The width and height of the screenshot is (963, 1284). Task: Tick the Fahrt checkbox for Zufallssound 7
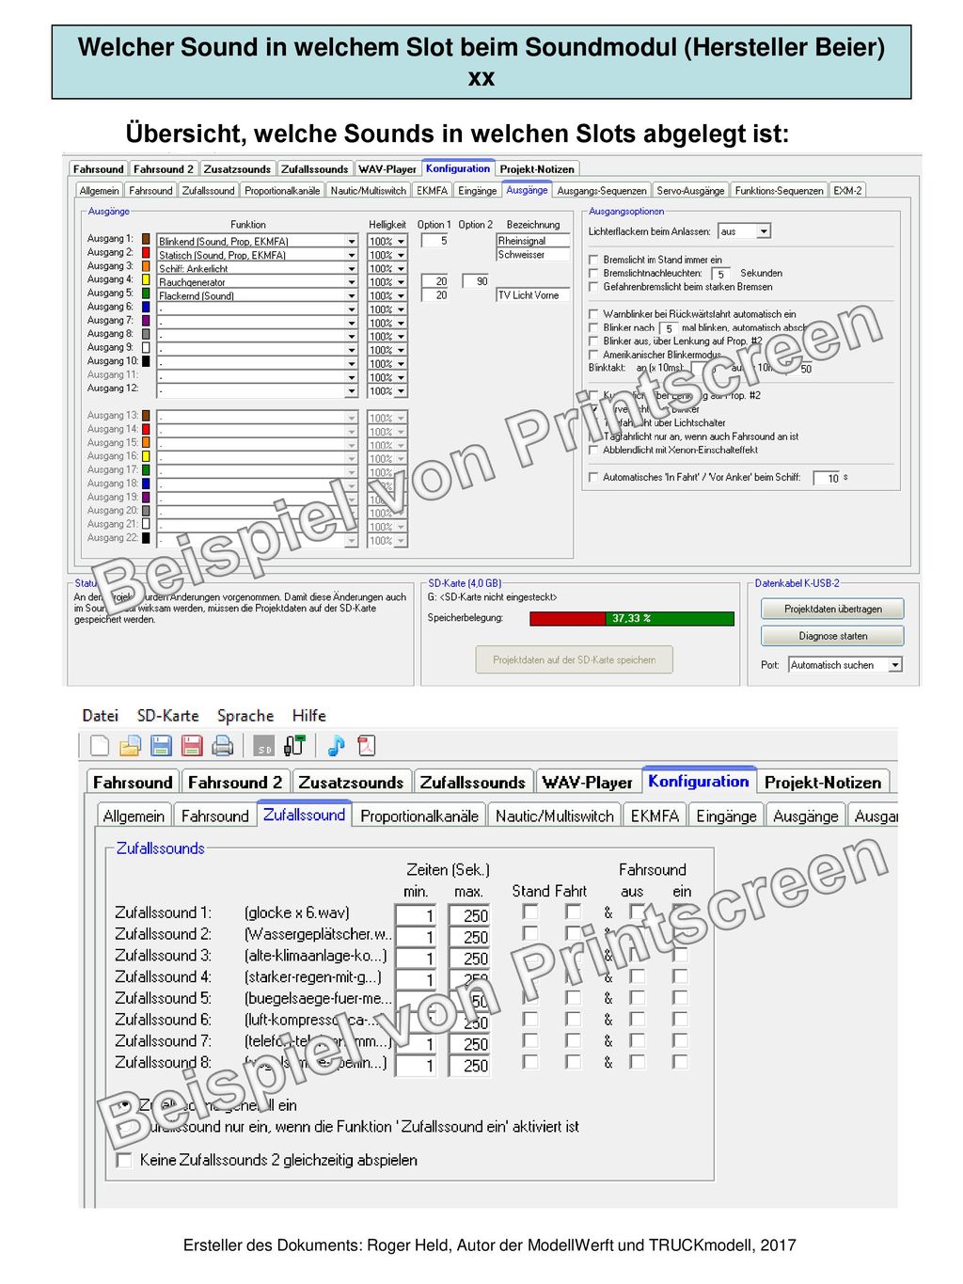tap(573, 1040)
